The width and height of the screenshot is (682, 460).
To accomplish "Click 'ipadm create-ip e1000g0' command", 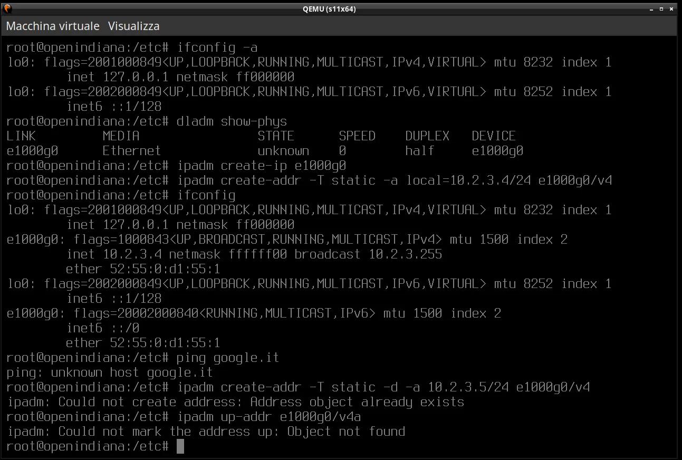I will pyautogui.click(x=262, y=166).
